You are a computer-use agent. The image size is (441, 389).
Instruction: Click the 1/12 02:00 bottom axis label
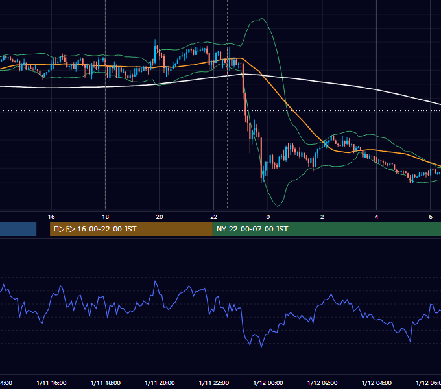click(322, 383)
